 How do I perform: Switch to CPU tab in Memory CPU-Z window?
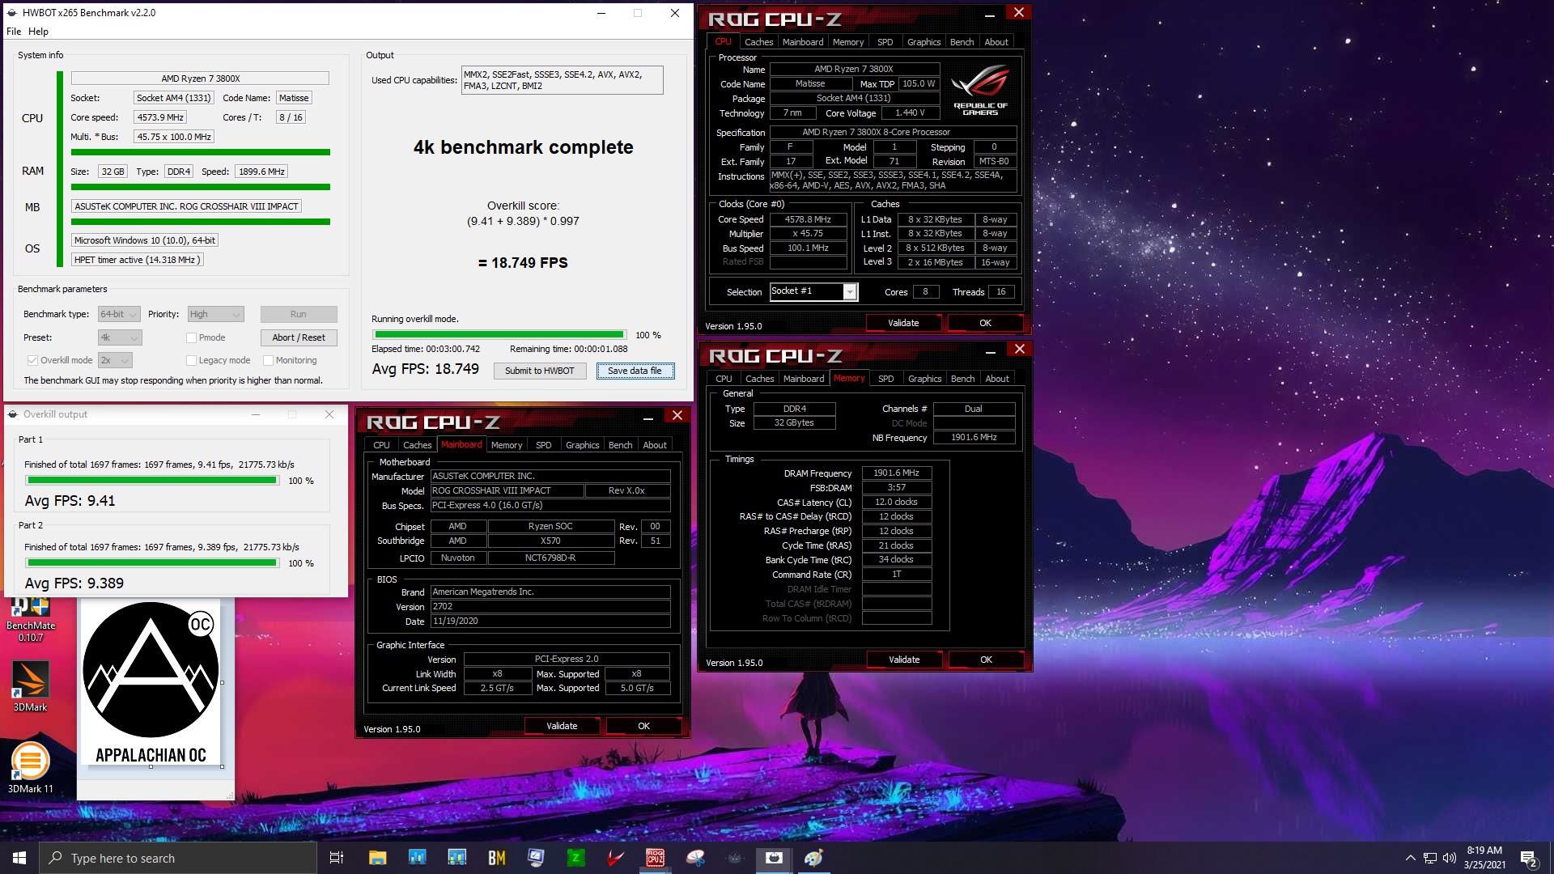coord(724,379)
